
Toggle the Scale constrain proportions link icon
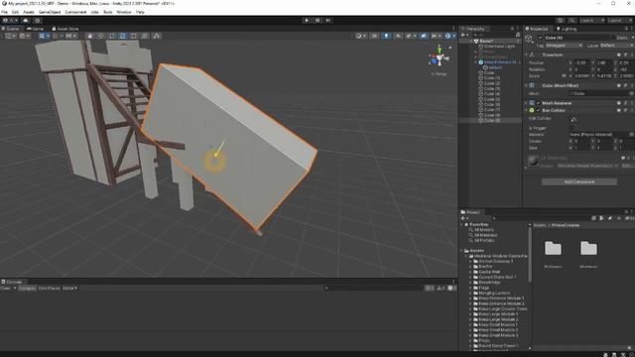point(564,75)
